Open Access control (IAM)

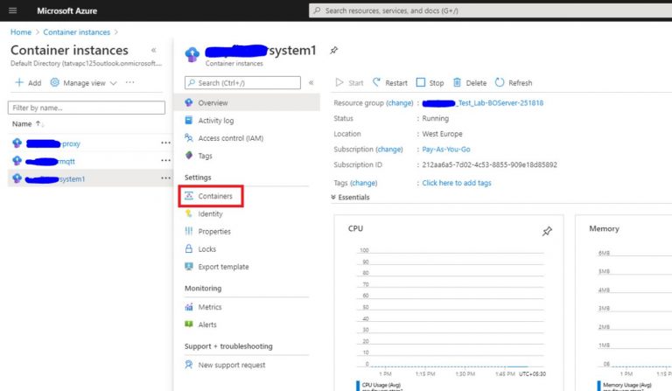(x=230, y=138)
